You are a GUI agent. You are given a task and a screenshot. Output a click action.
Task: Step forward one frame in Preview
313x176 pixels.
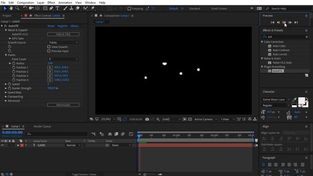[x=290, y=22]
